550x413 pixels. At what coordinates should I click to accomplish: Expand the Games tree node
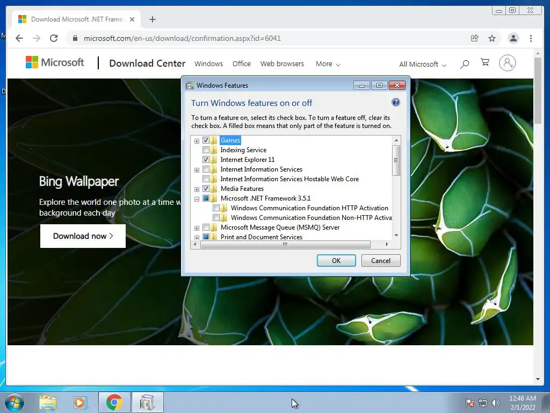(197, 141)
